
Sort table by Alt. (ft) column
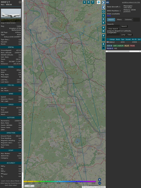134,39
